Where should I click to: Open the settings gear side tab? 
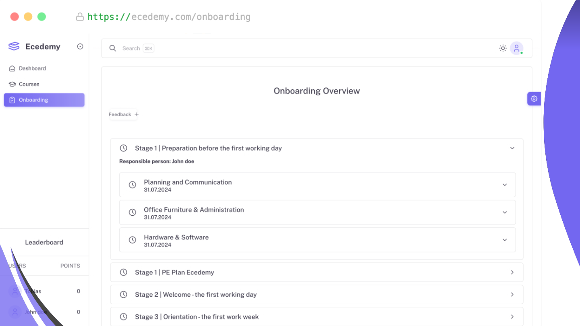tap(534, 99)
